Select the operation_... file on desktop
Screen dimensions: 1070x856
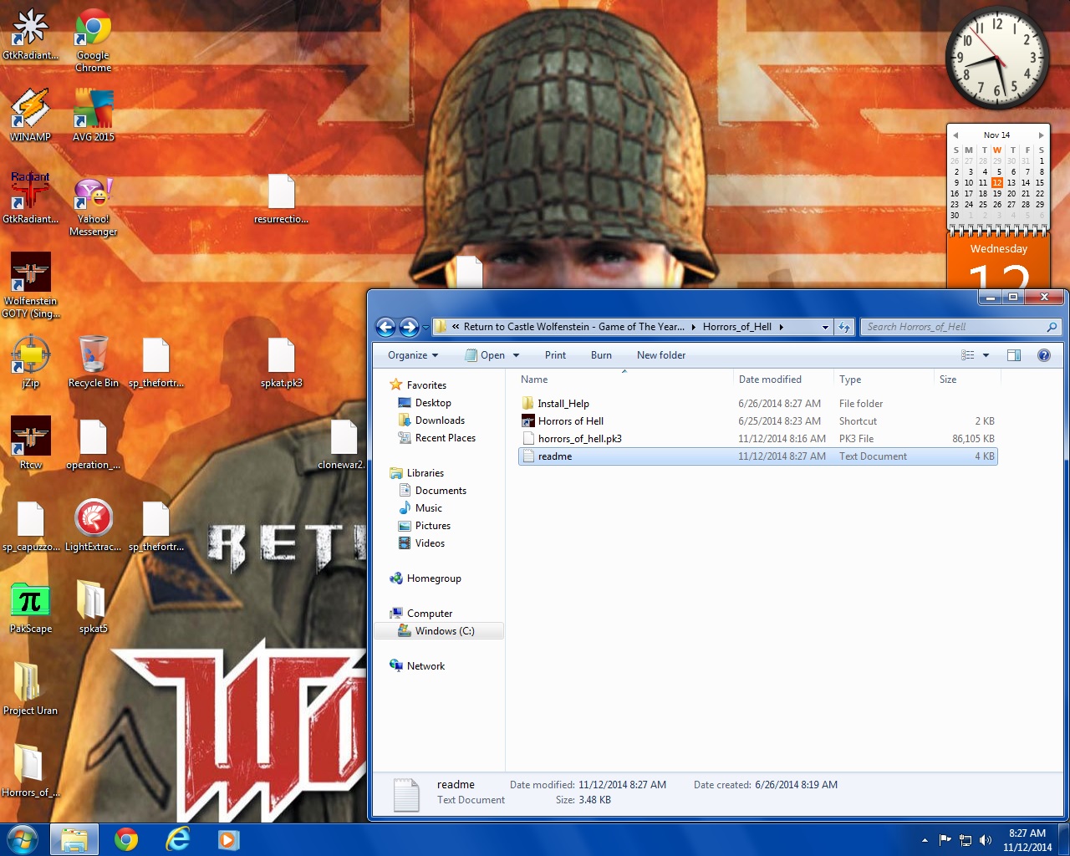pyautogui.click(x=94, y=444)
